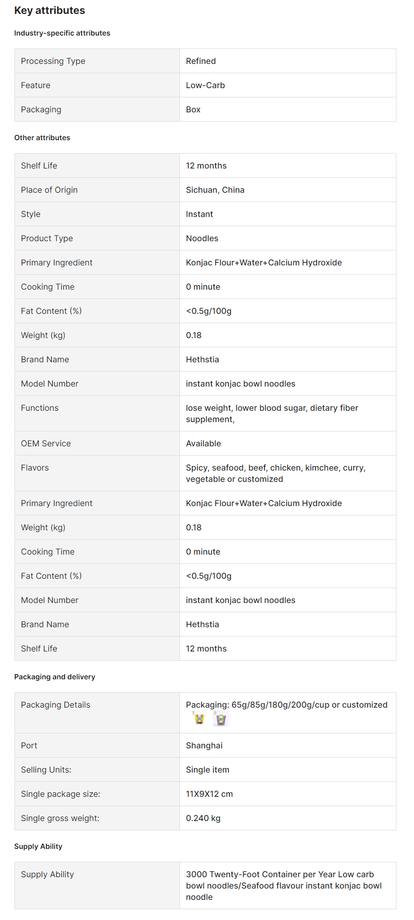
Task: Select the Industry-specific attributes subheading
Action: 62,33
